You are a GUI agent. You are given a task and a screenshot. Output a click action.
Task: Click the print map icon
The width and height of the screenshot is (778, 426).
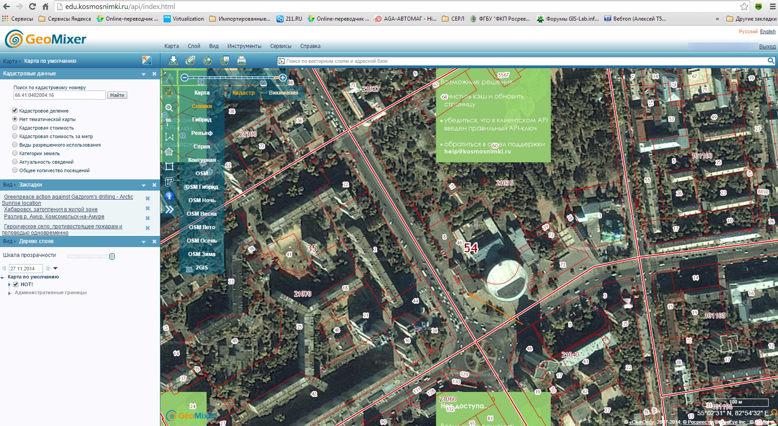[241, 61]
